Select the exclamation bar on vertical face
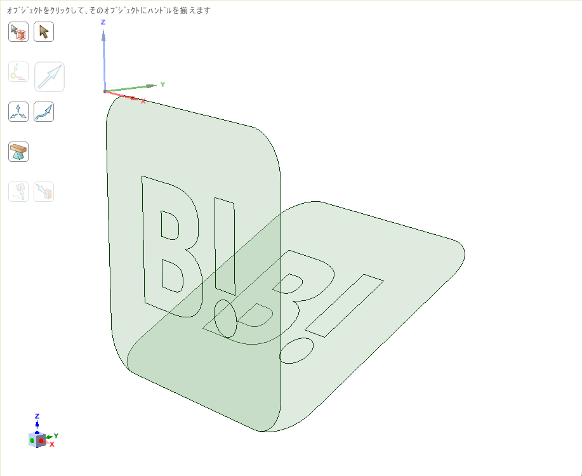582x476 pixels. tap(225, 247)
